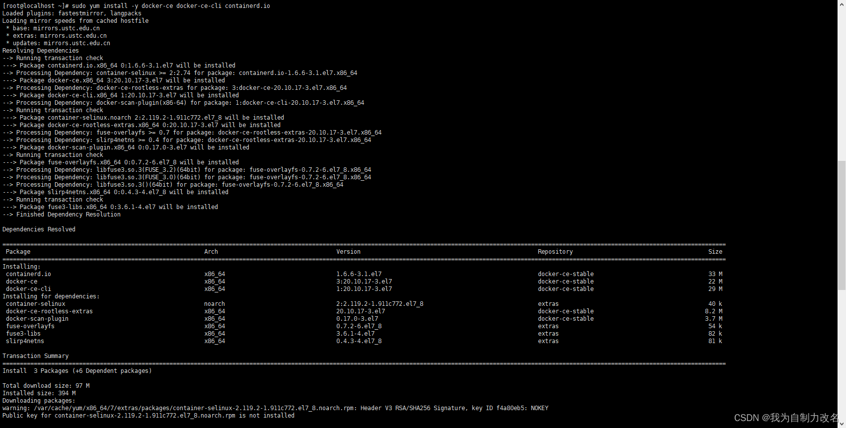Click 'Installed size: 394 M' line
Screen dimensions: 846x428
(x=39, y=393)
